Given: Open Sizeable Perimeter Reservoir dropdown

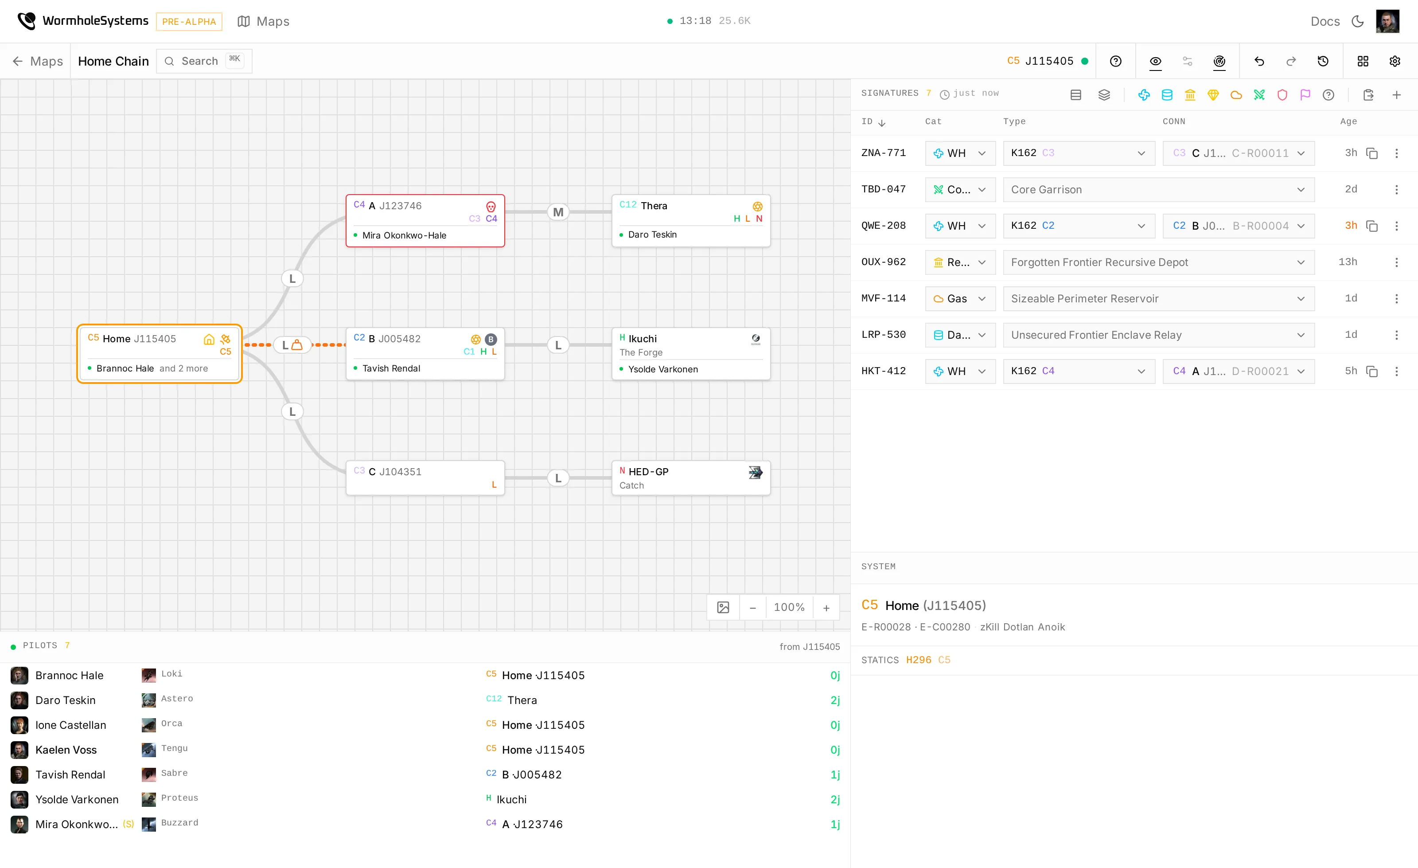Looking at the screenshot, I should coord(1158,299).
